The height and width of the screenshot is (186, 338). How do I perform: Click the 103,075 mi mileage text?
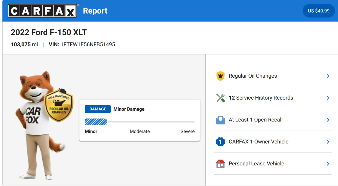click(24, 45)
